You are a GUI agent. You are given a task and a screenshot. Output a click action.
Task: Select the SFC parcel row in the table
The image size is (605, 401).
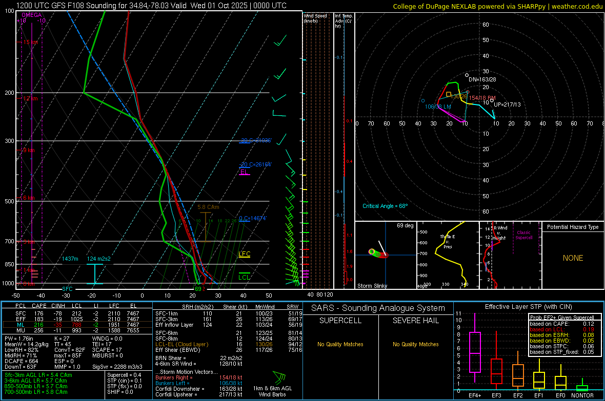pos(77,313)
